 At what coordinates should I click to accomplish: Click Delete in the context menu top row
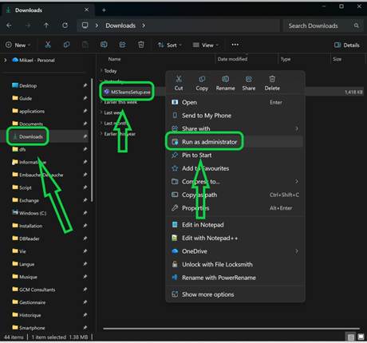[x=272, y=83]
